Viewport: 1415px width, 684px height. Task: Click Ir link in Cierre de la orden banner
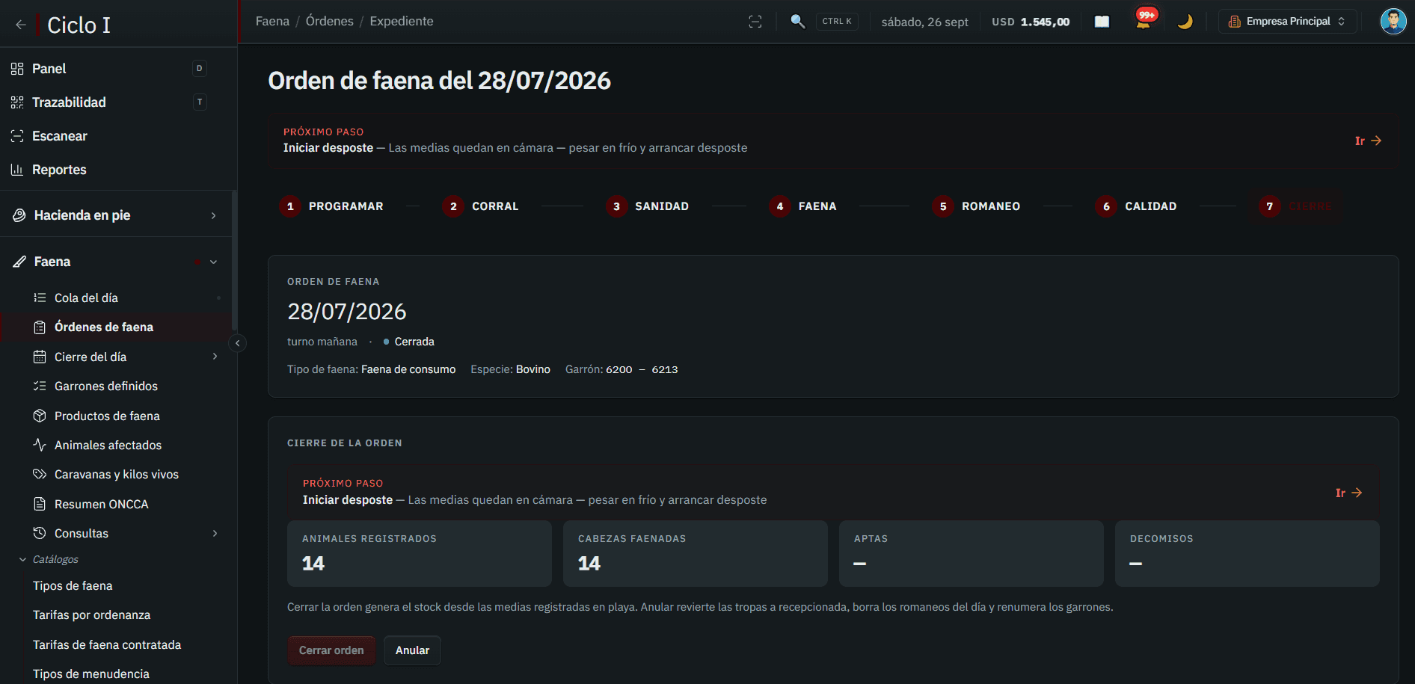pos(1348,493)
